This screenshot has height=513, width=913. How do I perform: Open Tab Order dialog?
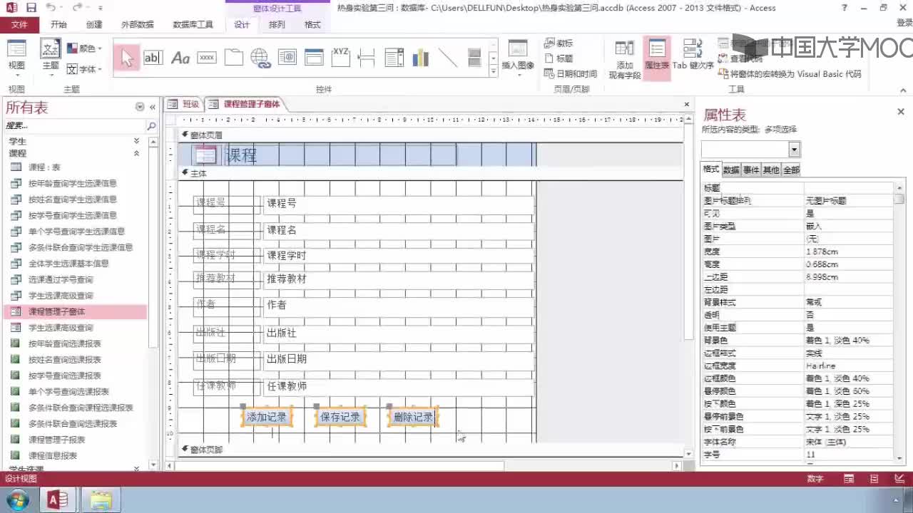coord(693,56)
